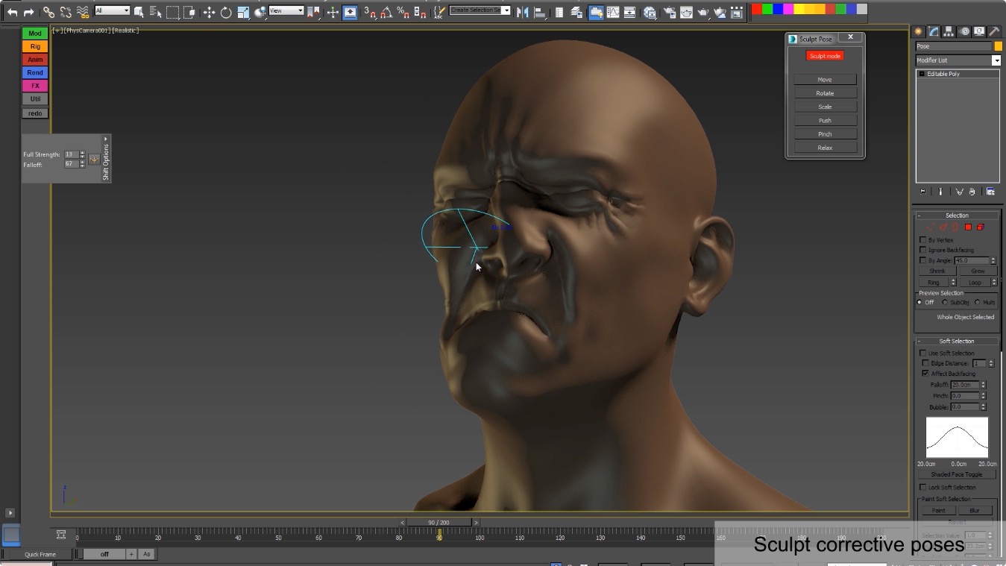Select the Rotate tool in main toolbar
This screenshot has width=1006, height=566.
[x=226, y=12]
